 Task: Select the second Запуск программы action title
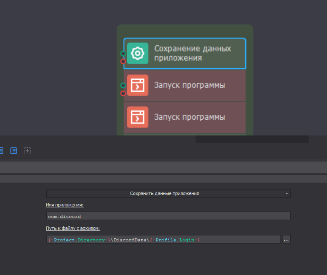[189, 117]
